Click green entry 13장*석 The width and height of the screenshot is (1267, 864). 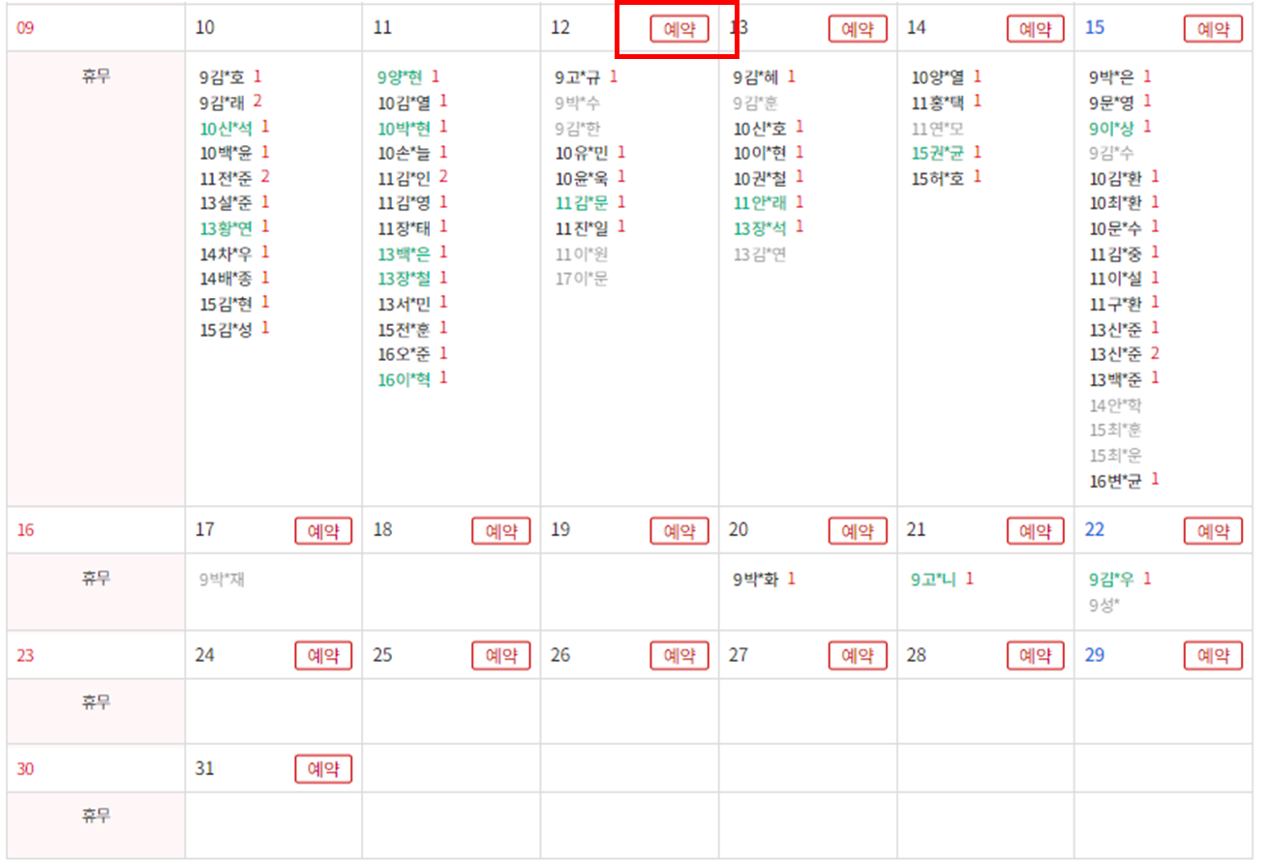coord(761,228)
